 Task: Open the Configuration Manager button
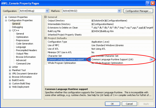pyautogui.click(x=138, y=11)
